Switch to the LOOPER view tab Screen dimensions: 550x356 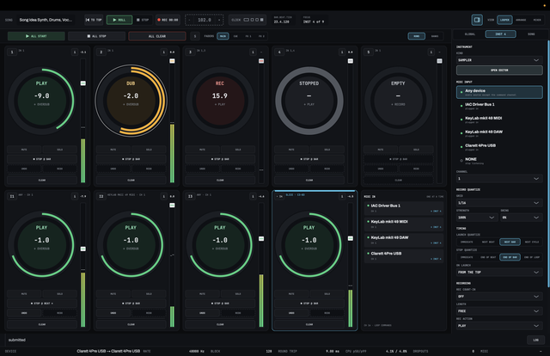pyautogui.click(x=504, y=20)
